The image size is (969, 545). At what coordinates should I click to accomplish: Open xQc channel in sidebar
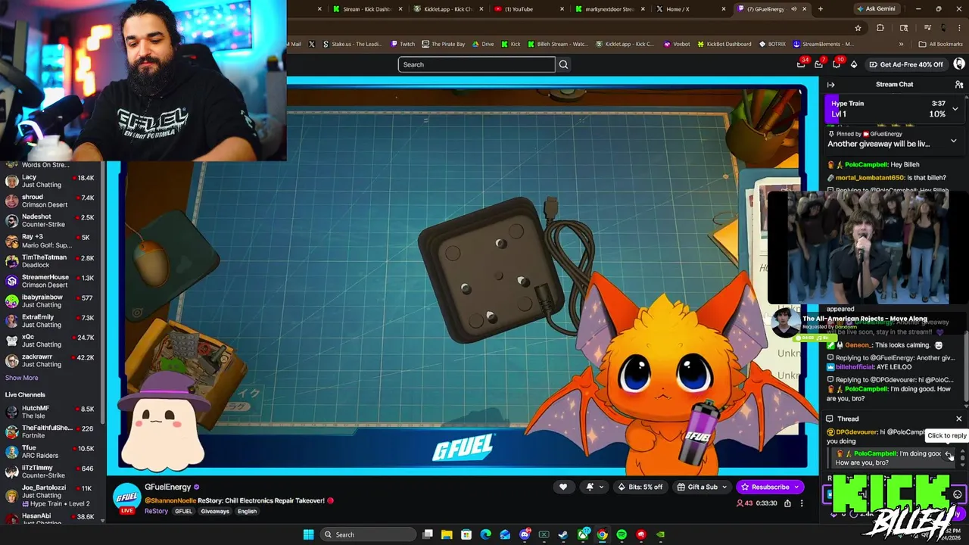coord(49,341)
